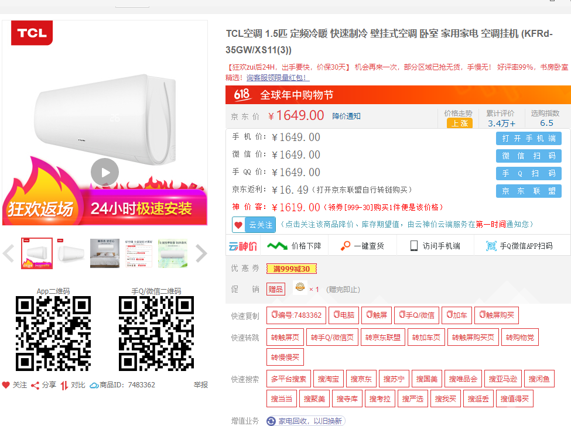Viewport: 571px width, 426px height.
Task: Jump to 转触屏购买页
Action: 473,337
